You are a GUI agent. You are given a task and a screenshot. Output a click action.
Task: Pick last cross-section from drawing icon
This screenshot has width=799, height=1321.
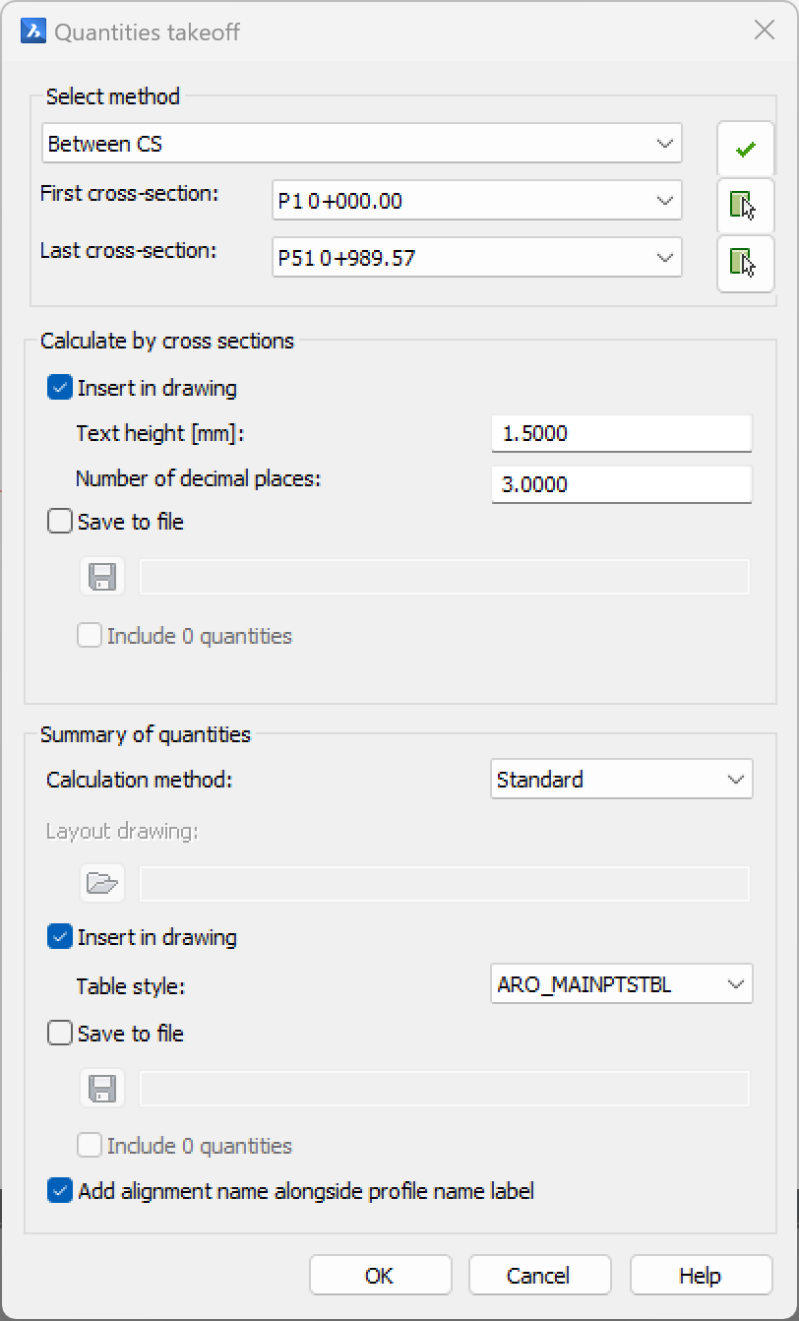click(745, 262)
